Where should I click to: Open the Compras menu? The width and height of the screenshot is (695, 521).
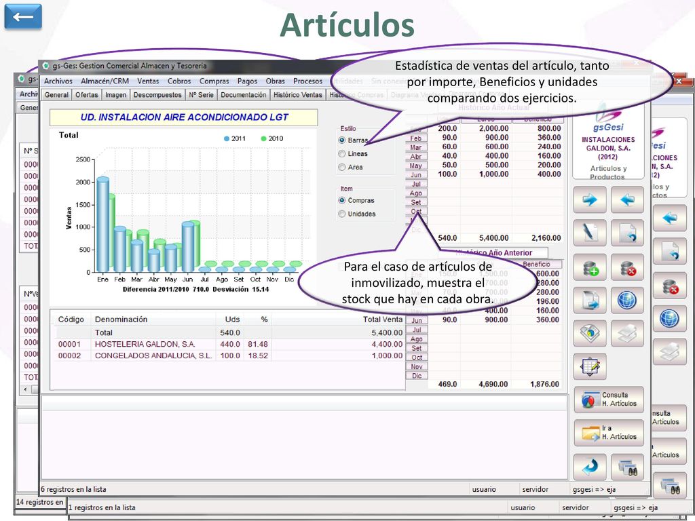(214, 81)
